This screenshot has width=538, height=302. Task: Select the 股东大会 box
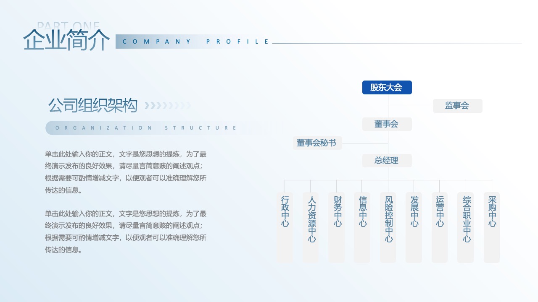[x=387, y=87]
